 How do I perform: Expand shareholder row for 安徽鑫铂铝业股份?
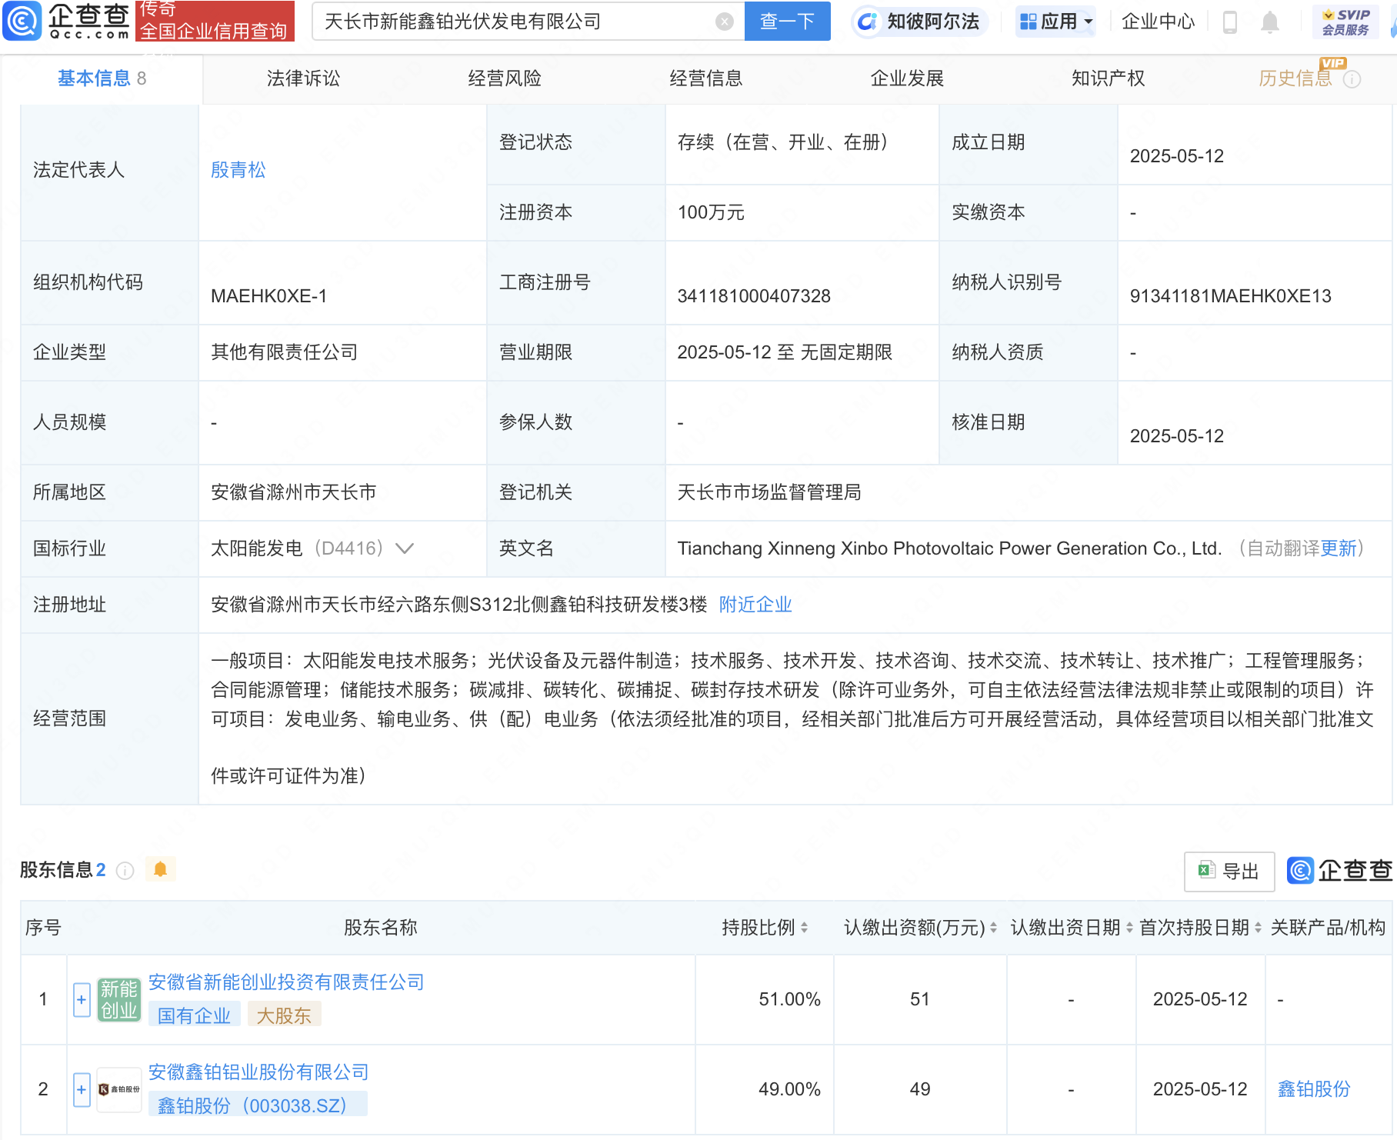pyautogui.click(x=82, y=1089)
